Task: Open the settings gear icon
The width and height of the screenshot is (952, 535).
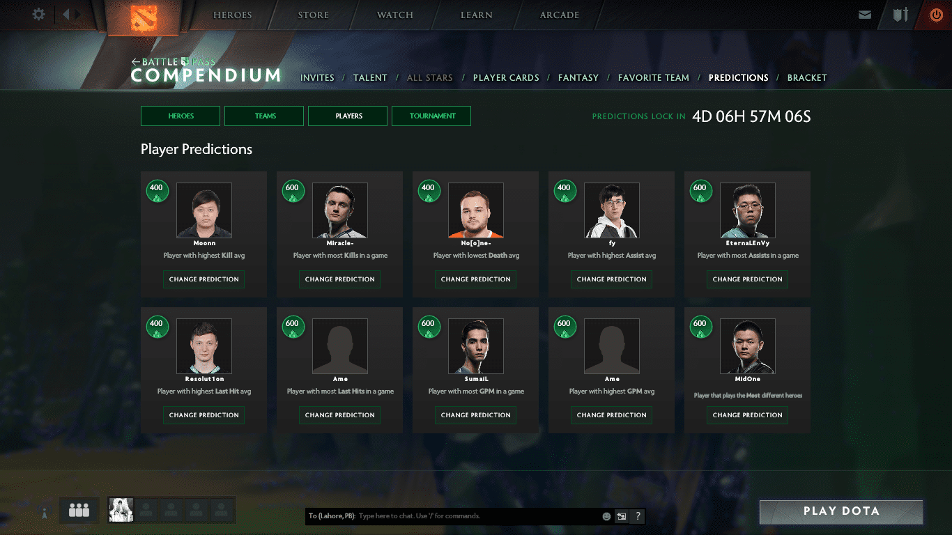Action: click(x=38, y=14)
